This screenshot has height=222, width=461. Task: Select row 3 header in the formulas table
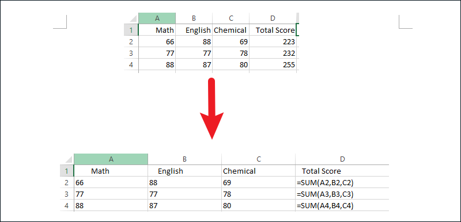click(67, 194)
